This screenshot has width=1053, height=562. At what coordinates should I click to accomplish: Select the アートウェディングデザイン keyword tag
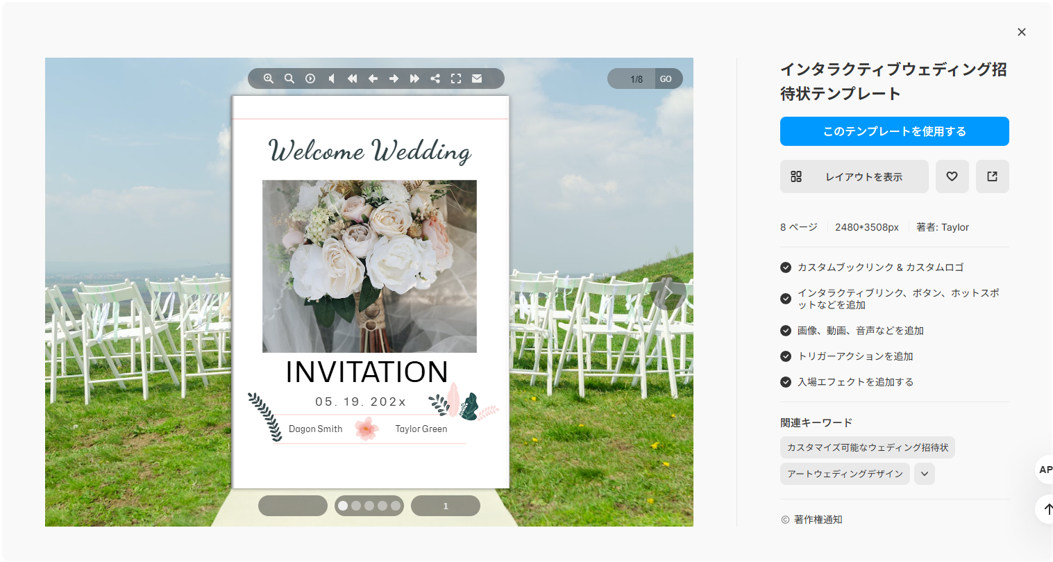click(x=845, y=474)
